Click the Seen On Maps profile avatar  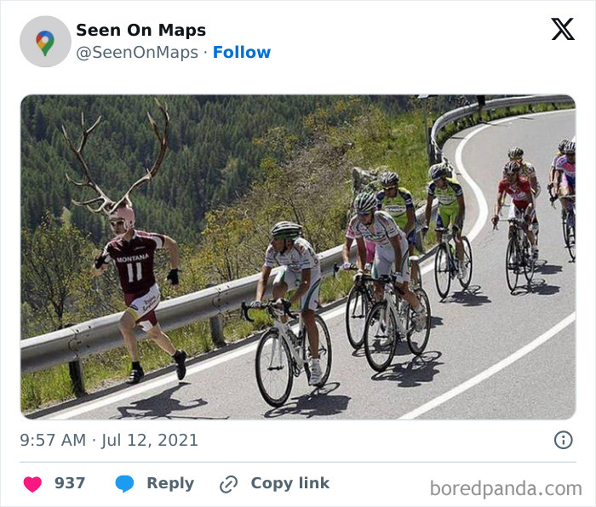45,41
